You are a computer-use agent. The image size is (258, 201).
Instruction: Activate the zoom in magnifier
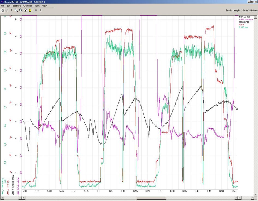(16, 10)
